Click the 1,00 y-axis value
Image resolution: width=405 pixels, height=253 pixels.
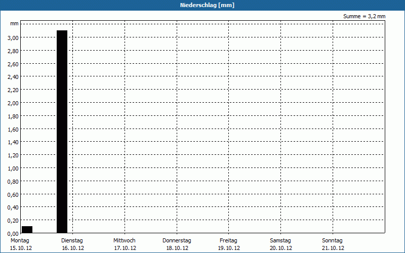13,168
